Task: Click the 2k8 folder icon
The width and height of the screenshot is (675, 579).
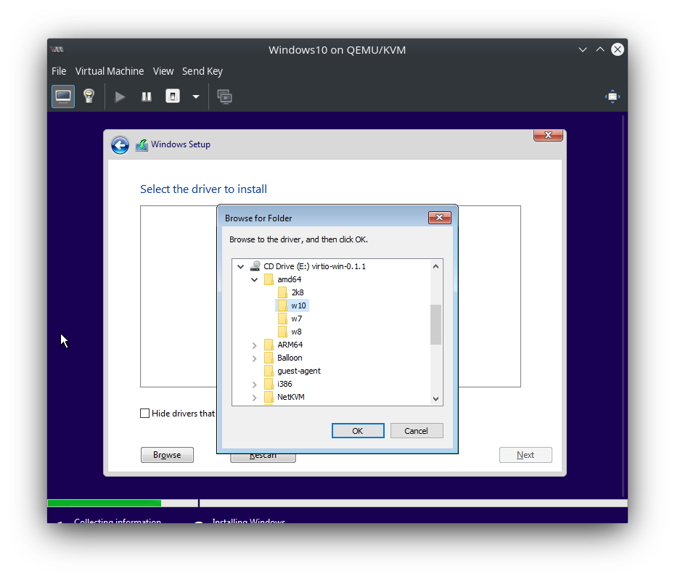Action: 282,292
